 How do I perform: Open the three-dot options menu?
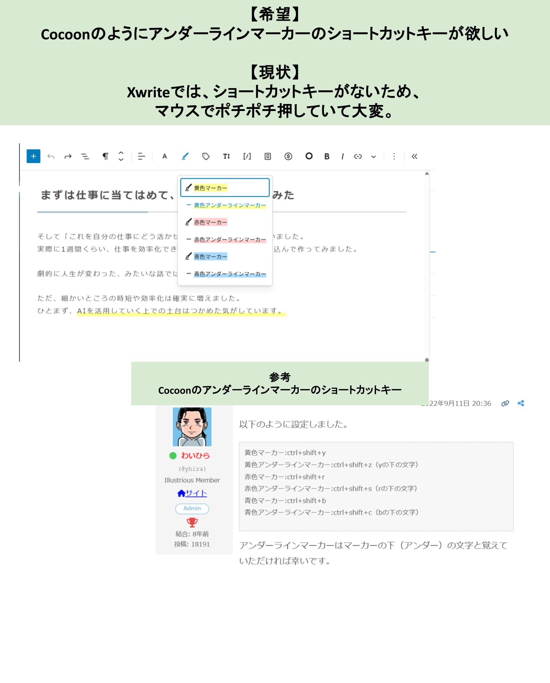pyautogui.click(x=394, y=156)
